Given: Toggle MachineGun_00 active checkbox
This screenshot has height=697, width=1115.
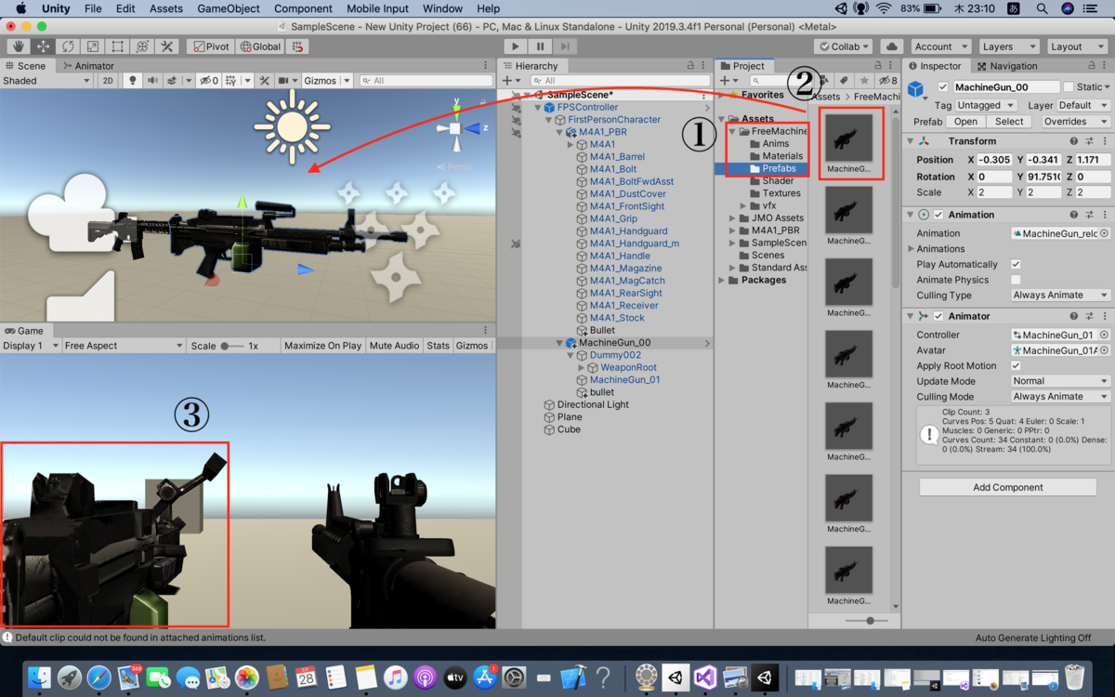Looking at the screenshot, I should [x=943, y=87].
